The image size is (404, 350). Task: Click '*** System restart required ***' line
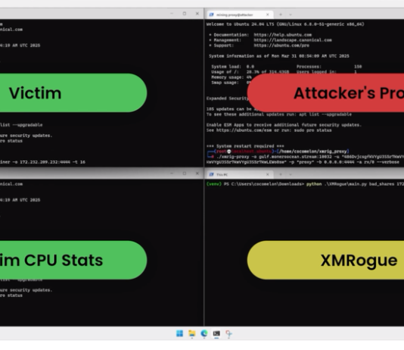pyautogui.click(x=245, y=146)
